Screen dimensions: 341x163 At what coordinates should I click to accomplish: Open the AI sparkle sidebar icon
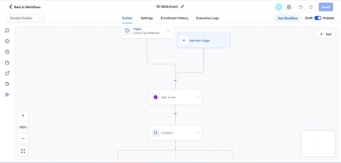tap(7, 94)
